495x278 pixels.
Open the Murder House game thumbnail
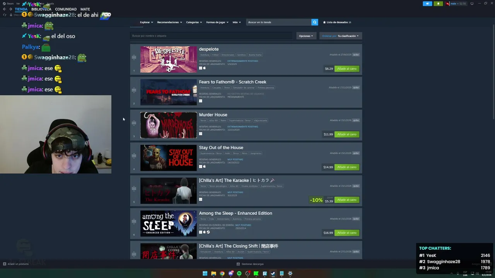click(x=169, y=125)
